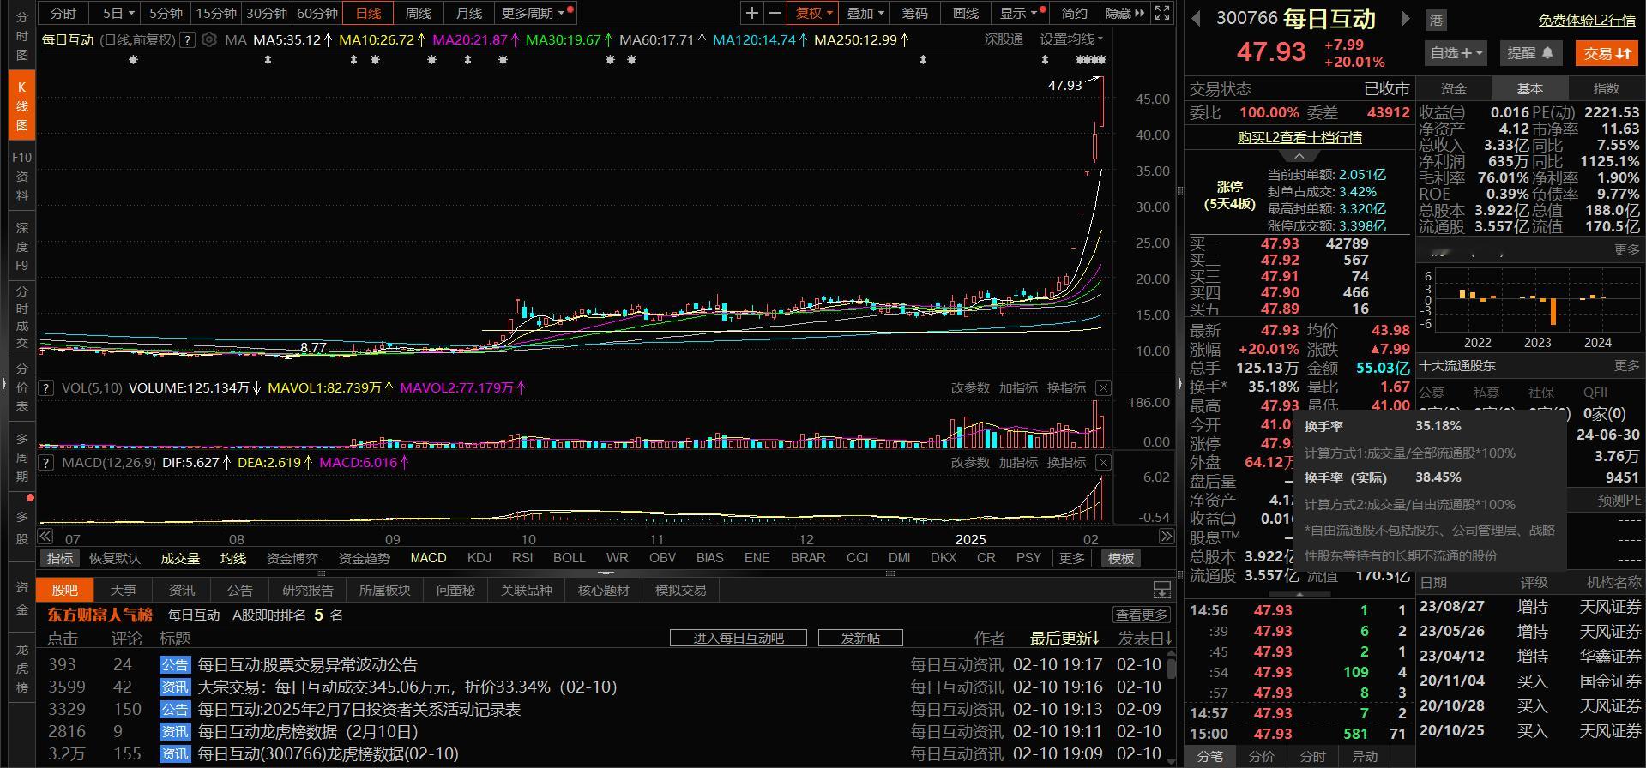Toggle the 资金博弈 indicator

click(x=292, y=558)
